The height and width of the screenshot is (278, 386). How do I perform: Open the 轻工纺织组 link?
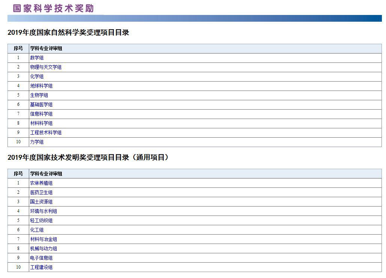pos(42,221)
